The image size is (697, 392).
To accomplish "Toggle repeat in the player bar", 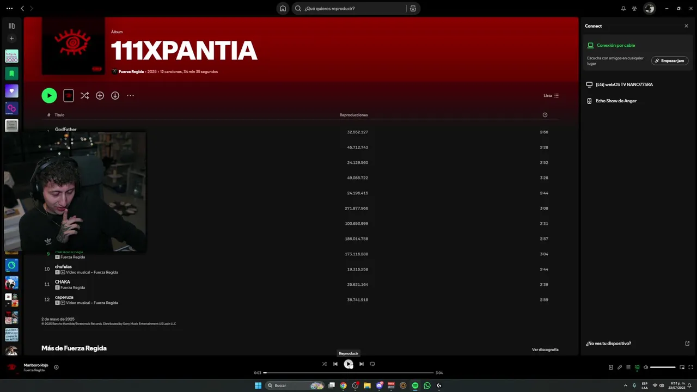I will pos(372,364).
